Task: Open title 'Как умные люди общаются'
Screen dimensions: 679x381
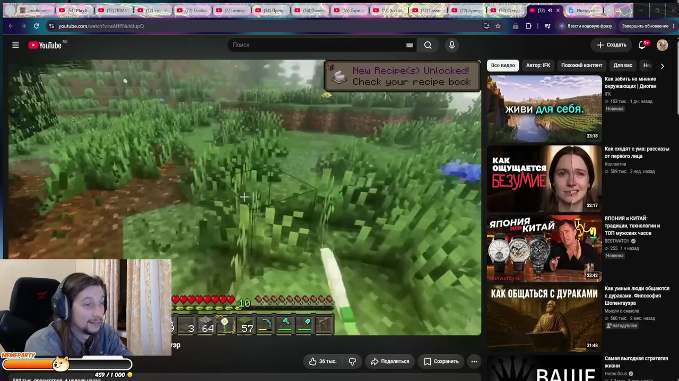Action: [637, 296]
